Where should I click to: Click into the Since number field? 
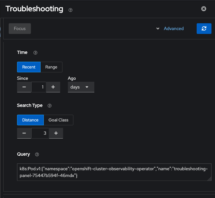click(39, 87)
